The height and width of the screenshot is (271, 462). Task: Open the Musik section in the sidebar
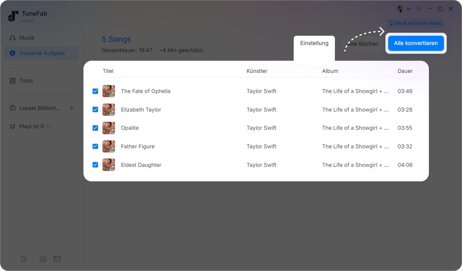point(40,38)
